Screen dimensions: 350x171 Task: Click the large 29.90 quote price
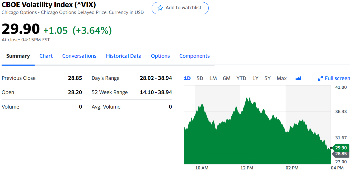coord(21,29)
